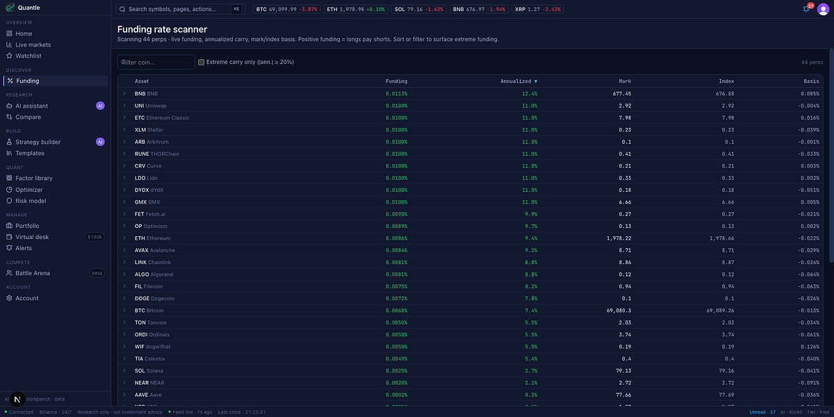
Task: Sort by Basis column header
Action: (811, 81)
